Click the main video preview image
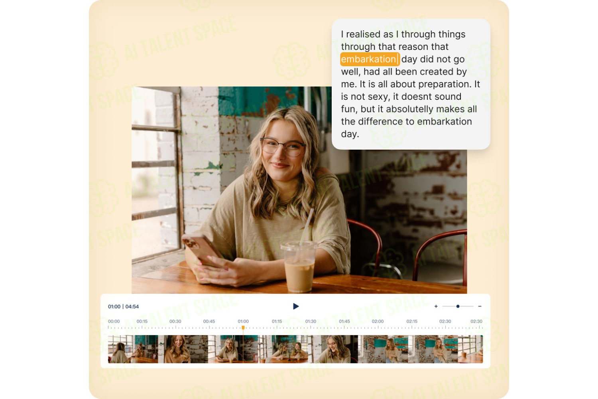Image resolution: width=598 pixels, height=399 pixels. tap(299, 190)
